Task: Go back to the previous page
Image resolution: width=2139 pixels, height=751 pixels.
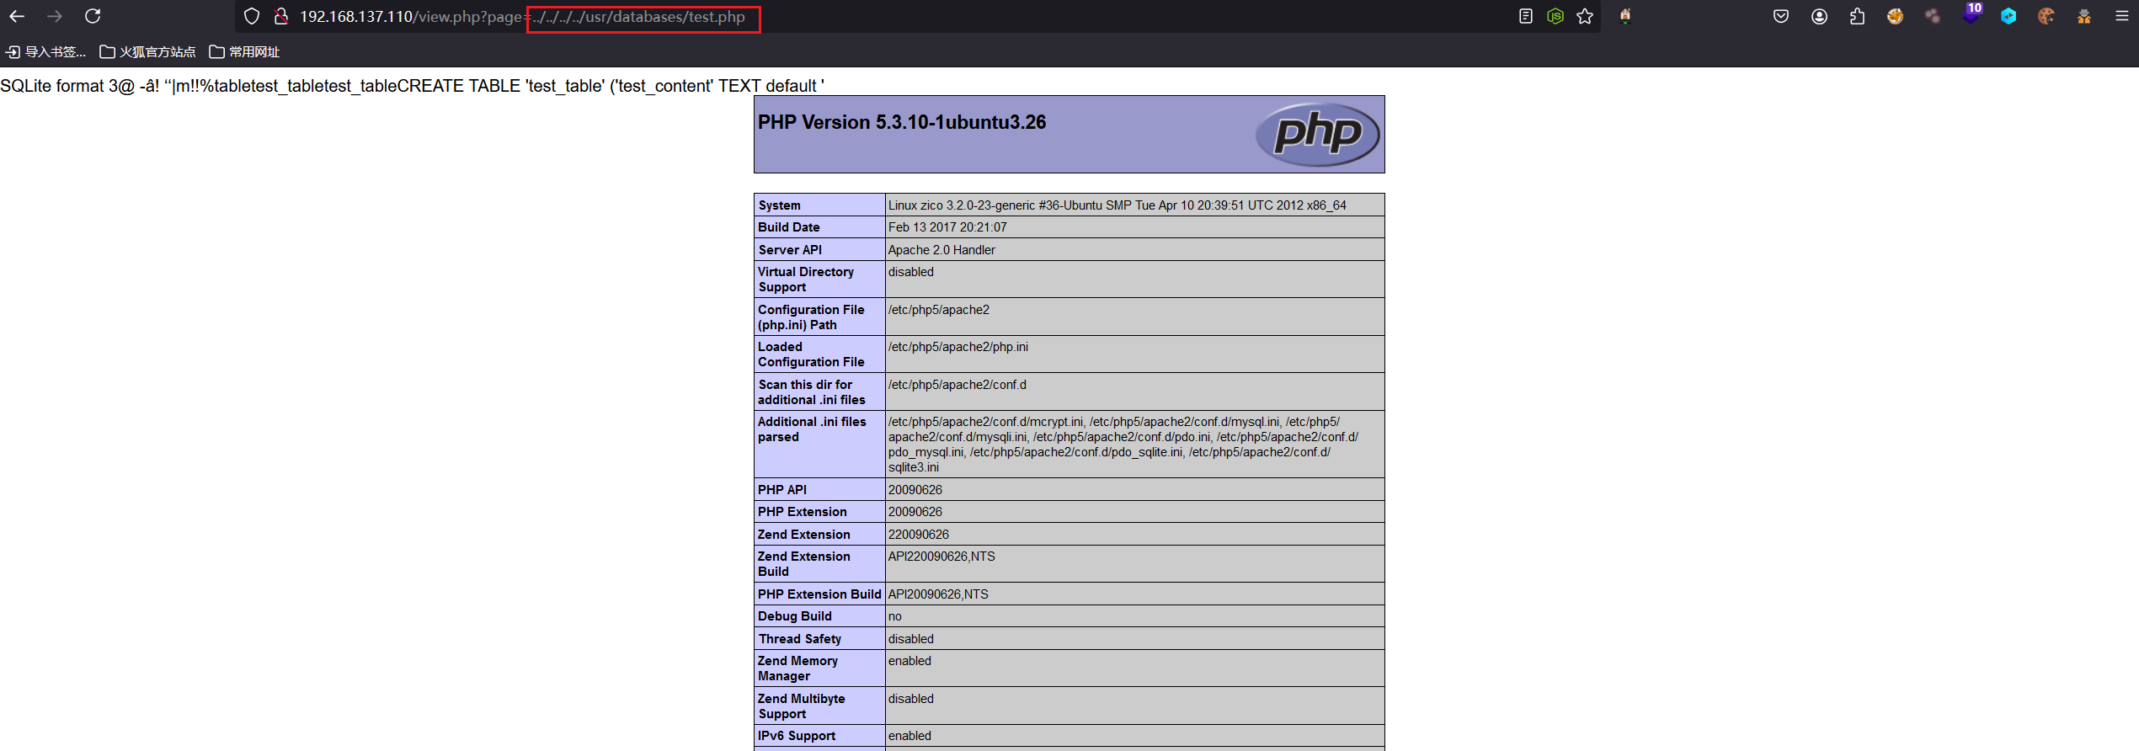Action: pos(17,16)
